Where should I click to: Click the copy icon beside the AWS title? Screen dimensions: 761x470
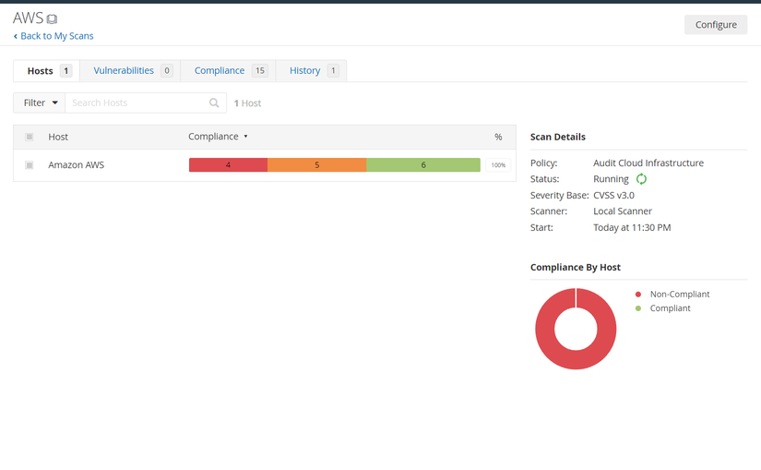pyautogui.click(x=52, y=19)
